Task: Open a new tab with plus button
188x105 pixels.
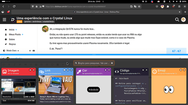Action: (185, 12)
